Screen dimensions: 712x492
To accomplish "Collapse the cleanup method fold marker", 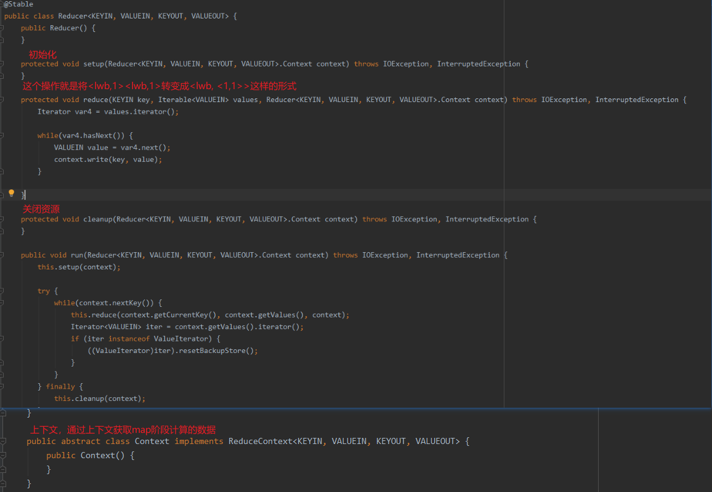I will click(x=2, y=219).
